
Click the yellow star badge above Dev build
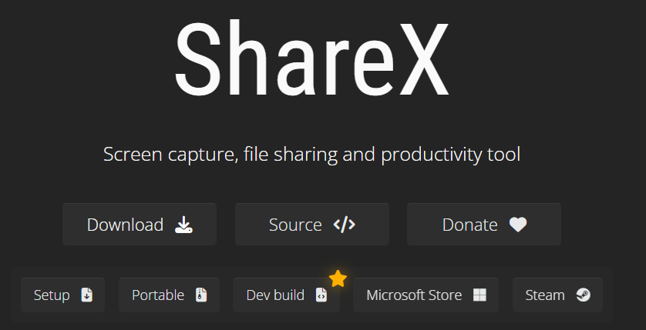point(338,278)
